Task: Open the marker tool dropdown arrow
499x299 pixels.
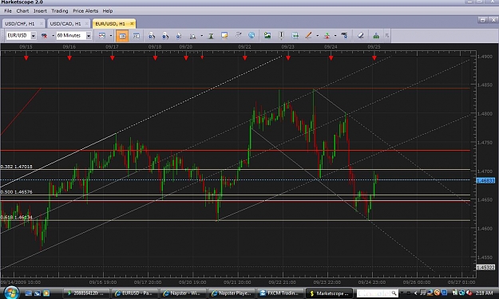Action: tap(335, 36)
